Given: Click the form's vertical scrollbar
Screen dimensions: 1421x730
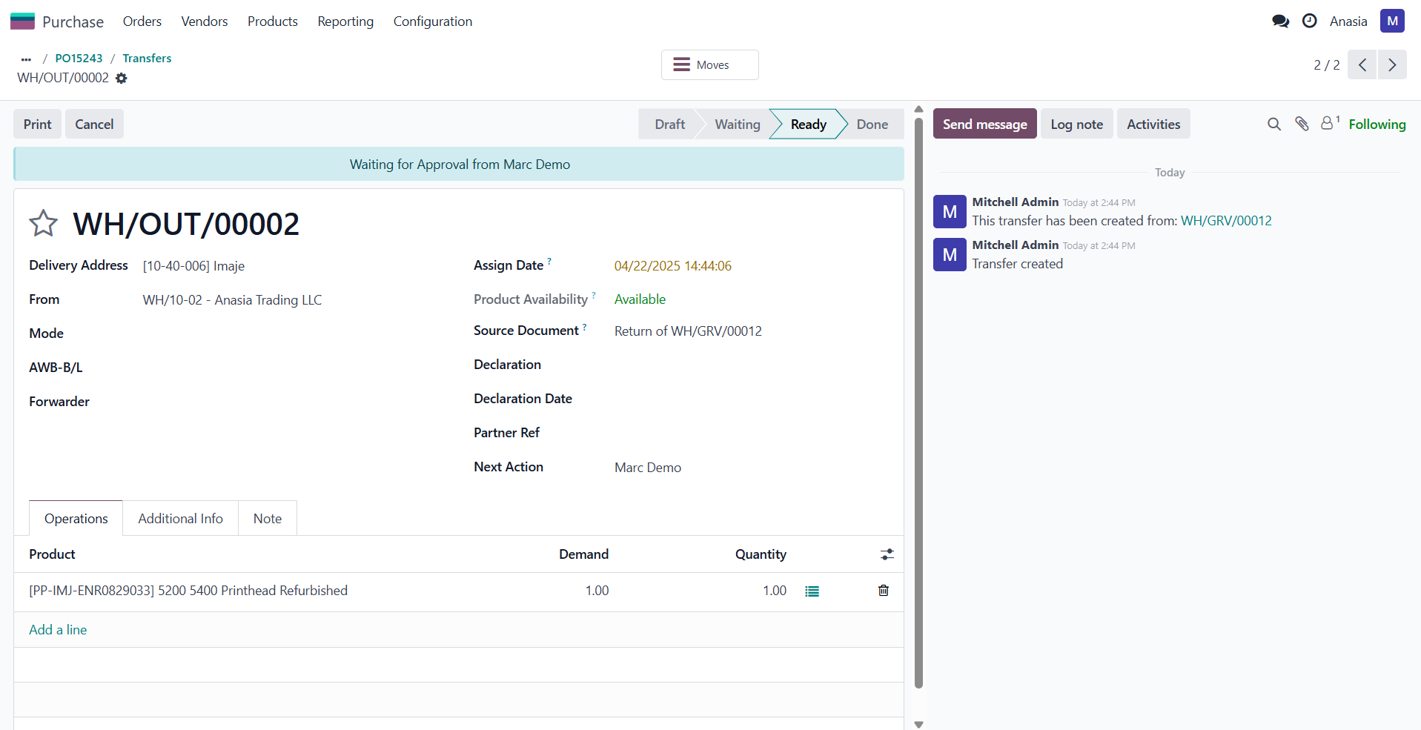Looking at the screenshot, I should point(918,400).
